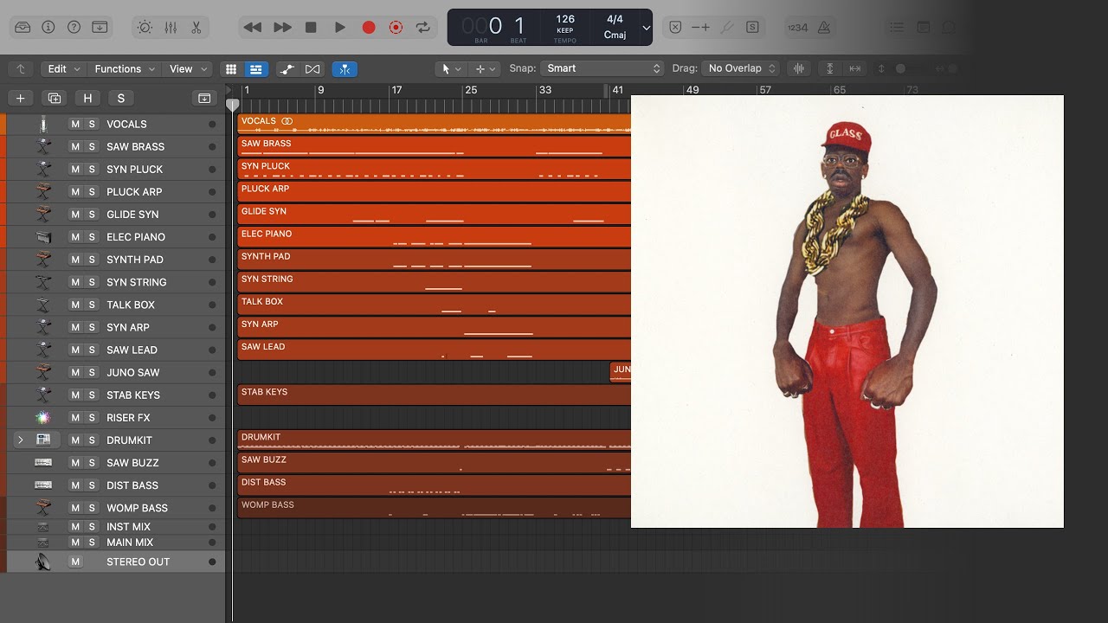Click the album cover artwork thumbnail
The width and height of the screenshot is (1108, 623).
pyautogui.click(x=847, y=311)
